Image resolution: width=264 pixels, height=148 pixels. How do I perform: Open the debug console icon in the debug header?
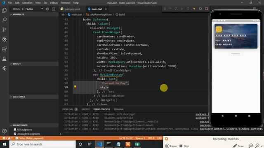[x=54, y=9]
